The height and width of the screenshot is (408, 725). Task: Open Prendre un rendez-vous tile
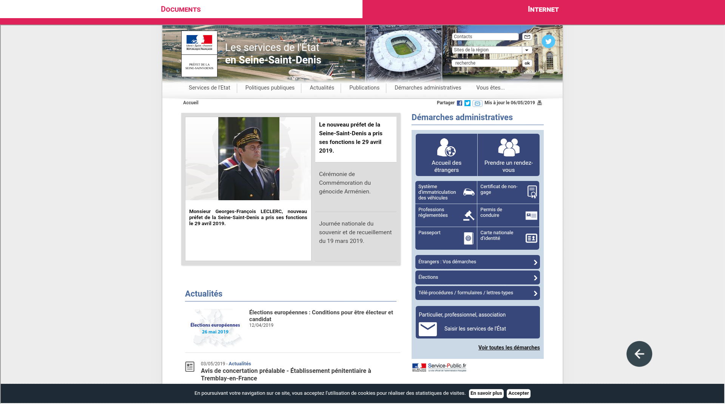click(509, 155)
